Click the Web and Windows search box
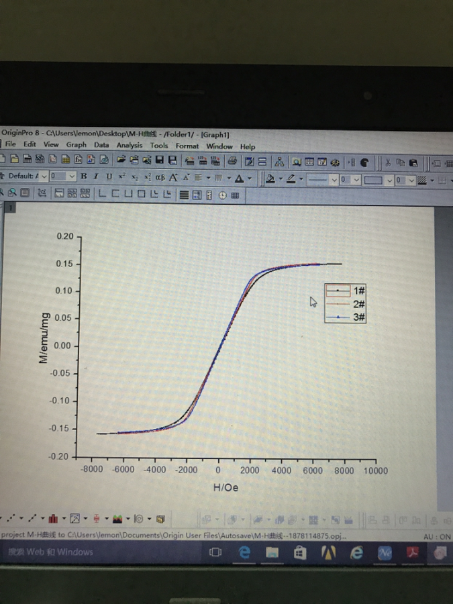453x604 pixels. 99,552
